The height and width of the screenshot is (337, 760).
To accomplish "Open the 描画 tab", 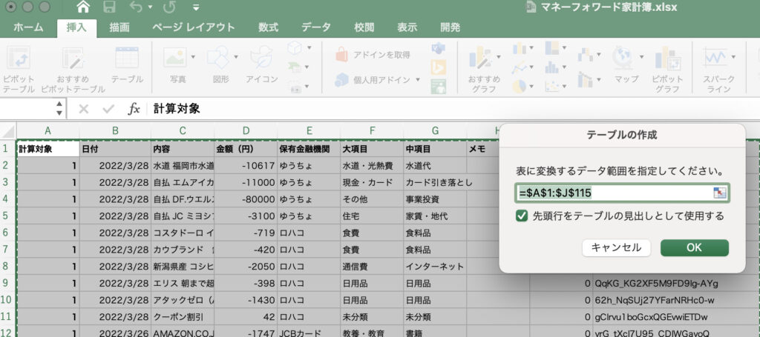I will pos(119,27).
